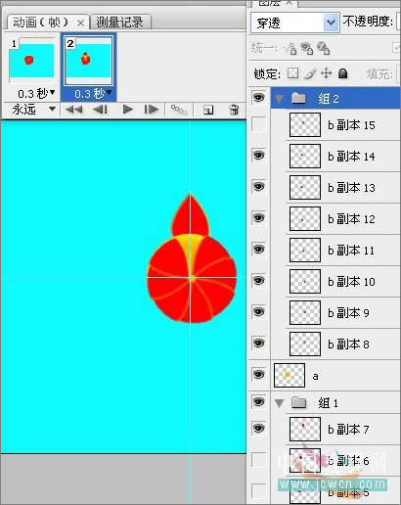The height and width of the screenshot is (505, 401).
Task: Hide layer b 副本 13
Action: tap(259, 187)
